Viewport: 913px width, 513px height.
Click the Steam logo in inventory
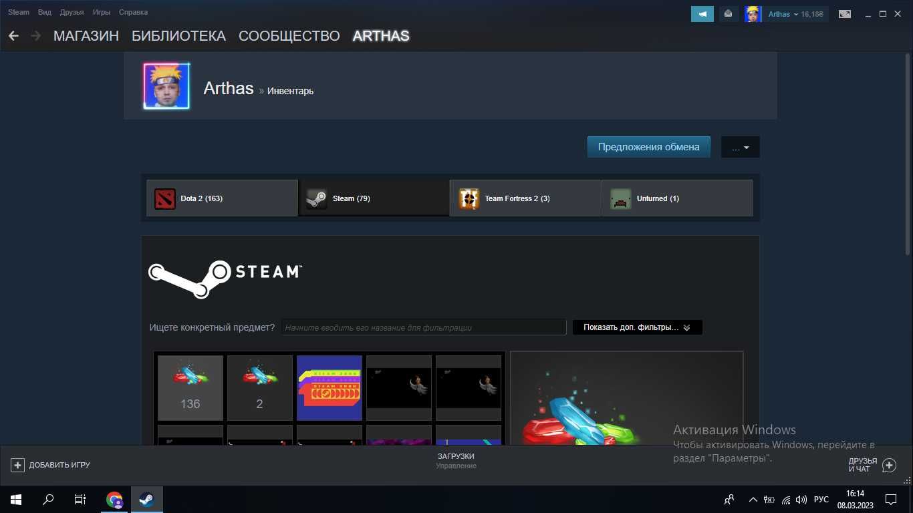[225, 279]
